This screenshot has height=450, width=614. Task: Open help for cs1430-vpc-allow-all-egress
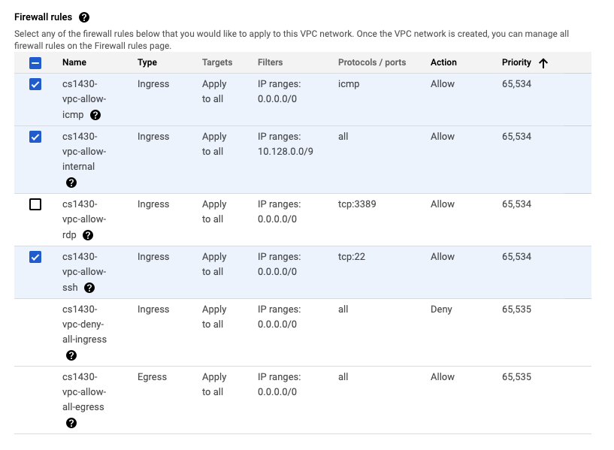[x=71, y=423]
